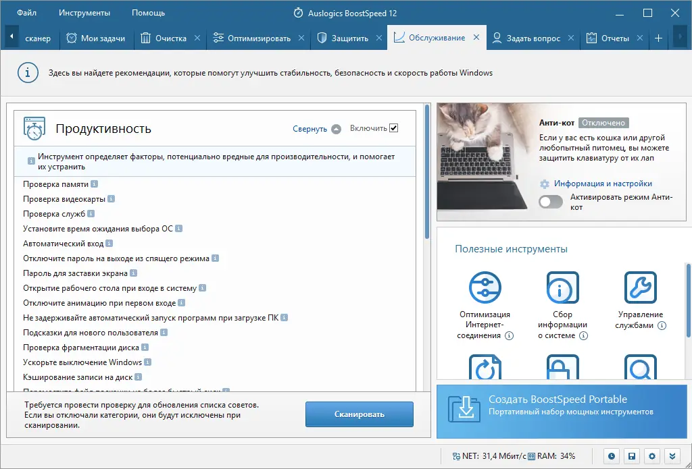692x469 pixels.
Task: Click the Создать BoostSpeed Portable banner
Action: coord(562,411)
